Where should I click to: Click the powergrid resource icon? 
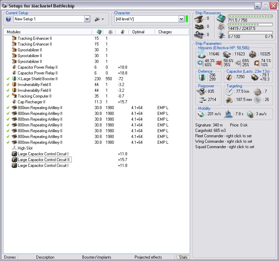tap(221, 27)
